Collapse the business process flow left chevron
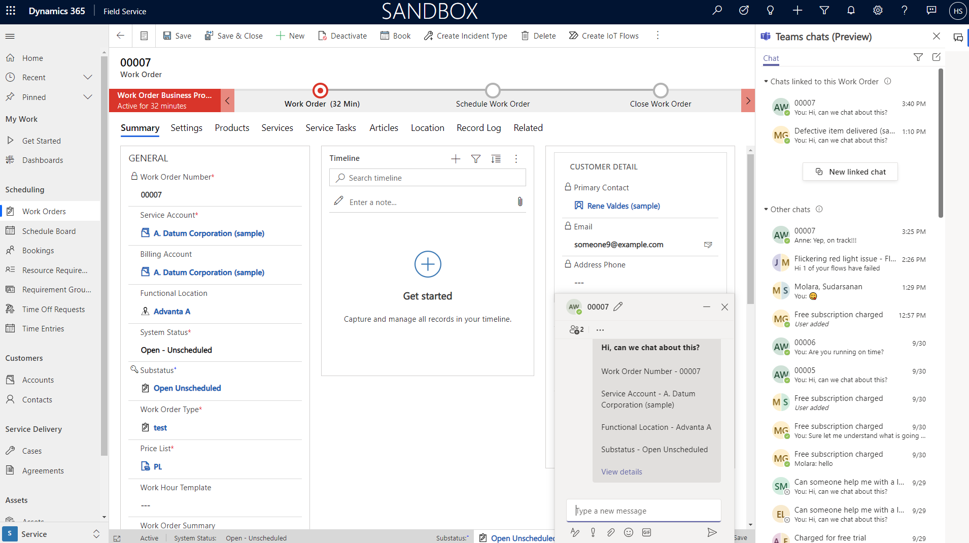 click(227, 100)
